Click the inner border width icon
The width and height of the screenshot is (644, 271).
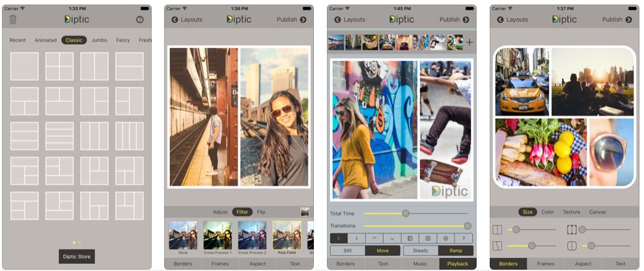(x=497, y=229)
